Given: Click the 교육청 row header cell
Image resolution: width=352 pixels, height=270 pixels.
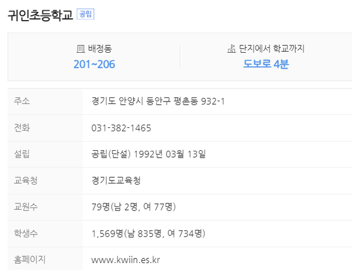Looking at the screenshot, I should tap(45, 181).
